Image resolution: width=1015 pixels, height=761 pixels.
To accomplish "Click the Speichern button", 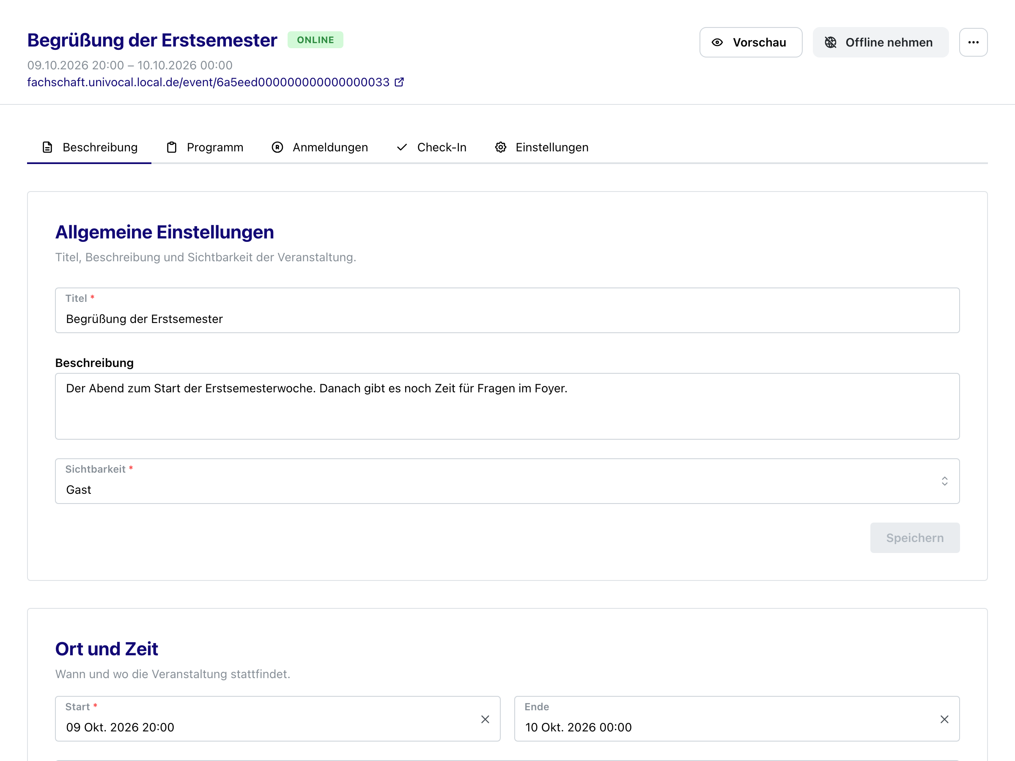I will click(x=914, y=538).
